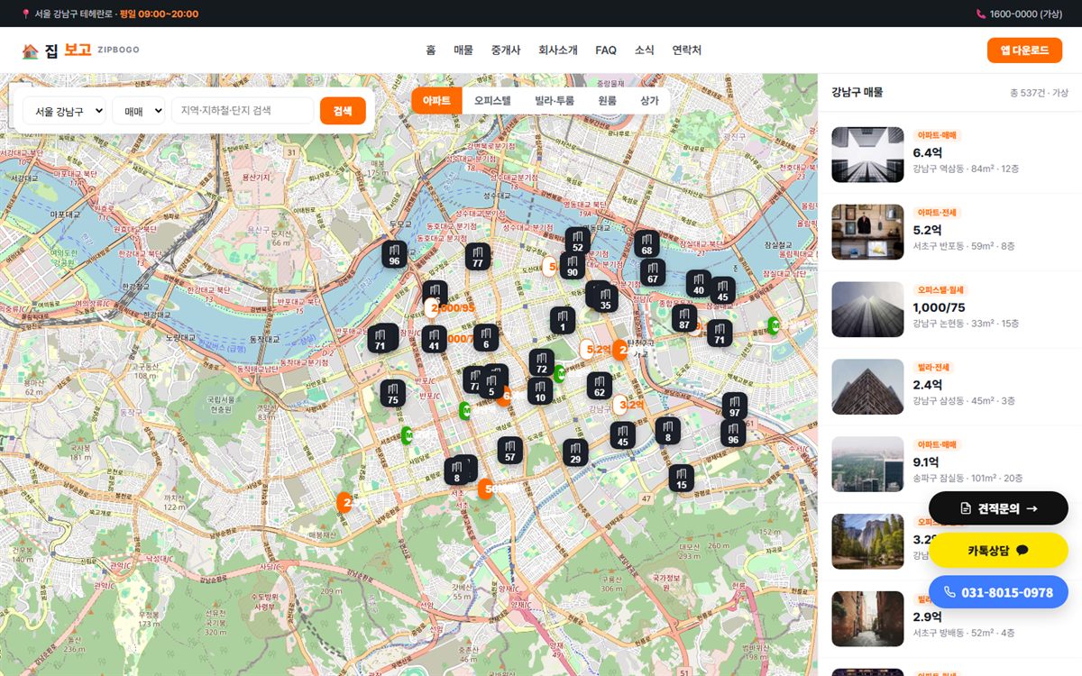
Task: Open building marker numbered 15
Action: tap(681, 478)
